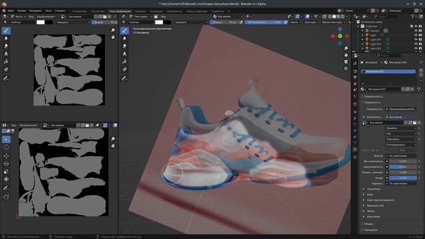Switch to solid viewport shading

pos(334,17)
